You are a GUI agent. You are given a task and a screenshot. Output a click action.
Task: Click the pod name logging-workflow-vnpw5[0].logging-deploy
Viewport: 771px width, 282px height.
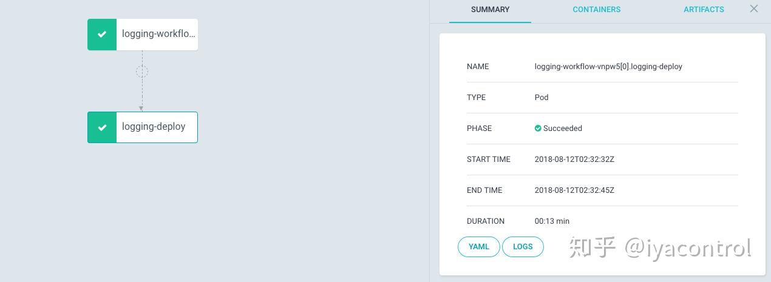click(608, 67)
